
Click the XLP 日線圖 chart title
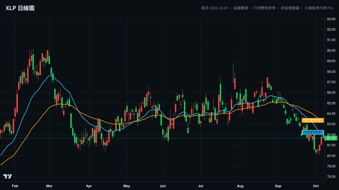pos(20,8)
